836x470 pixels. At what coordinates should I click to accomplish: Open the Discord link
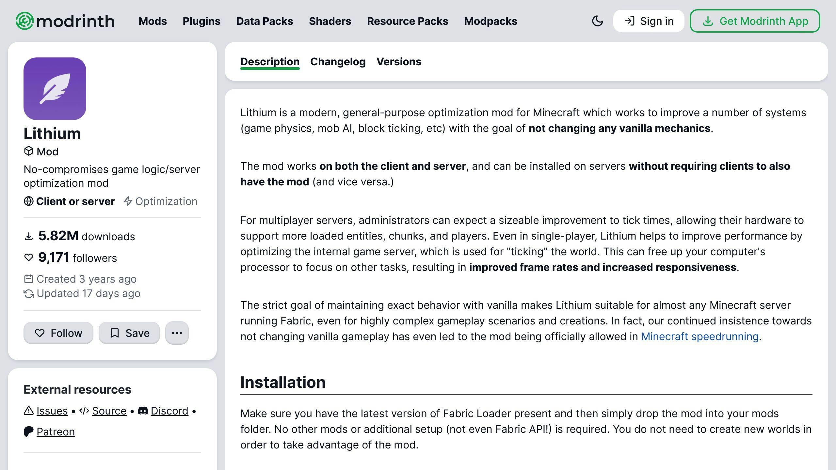(x=169, y=411)
